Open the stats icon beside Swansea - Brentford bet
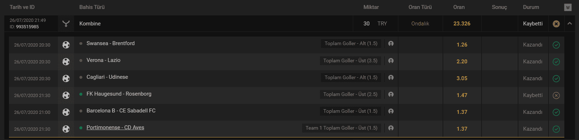 pos(391,43)
